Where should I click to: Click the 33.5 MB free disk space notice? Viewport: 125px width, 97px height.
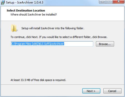(38, 80)
